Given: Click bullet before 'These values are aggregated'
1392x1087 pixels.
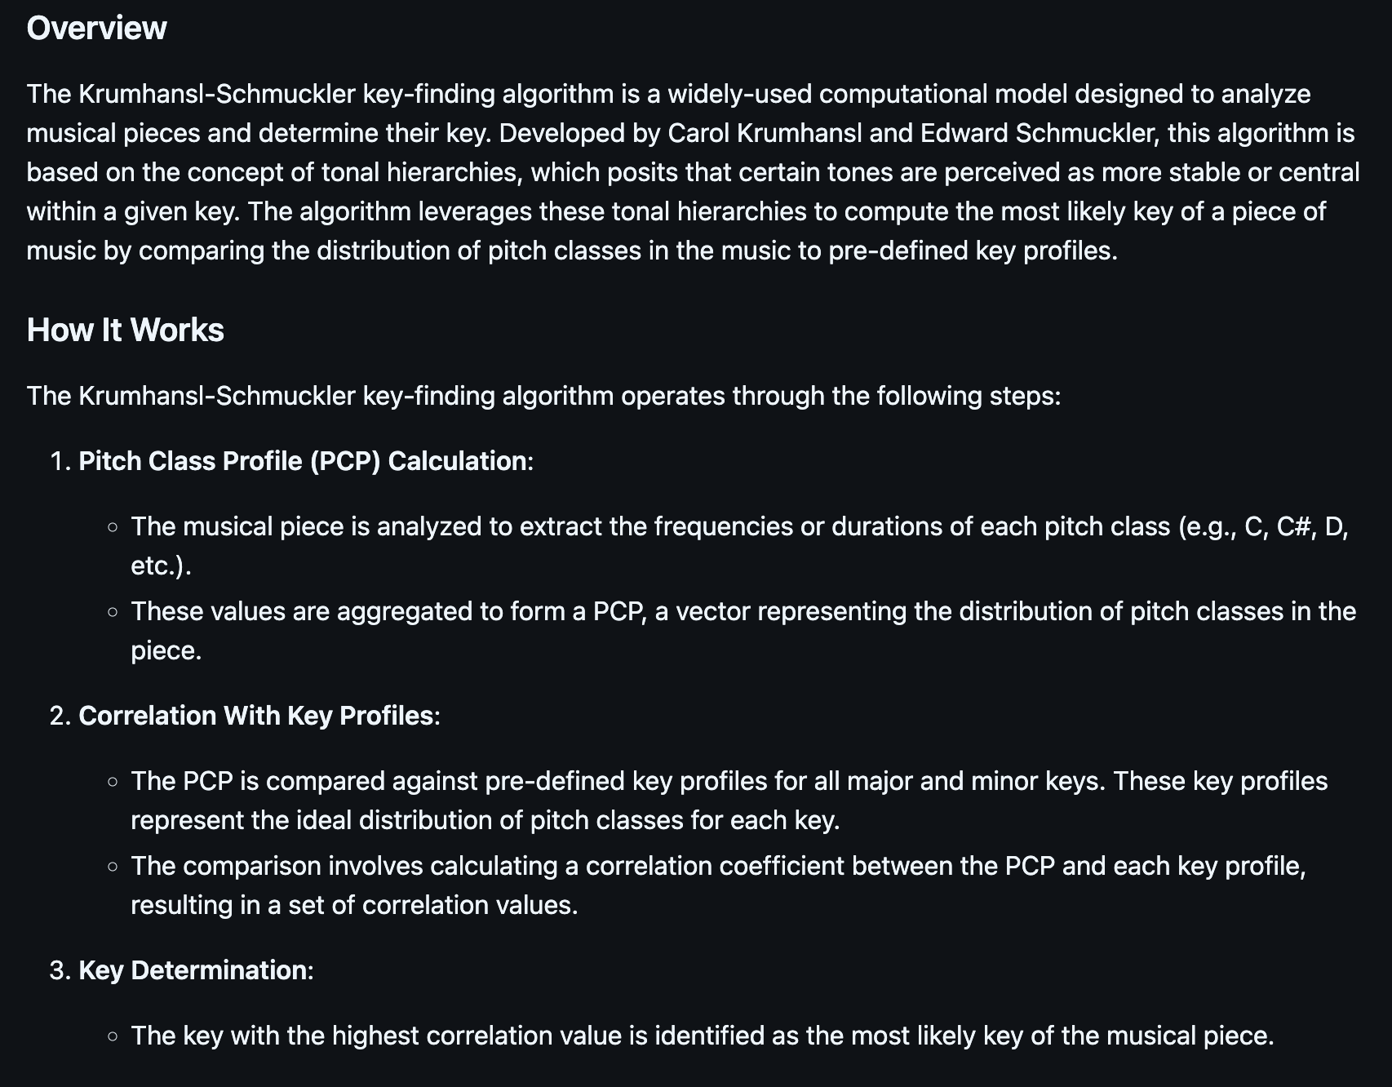Looking at the screenshot, I should pyautogui.click(x=113, y=612).
